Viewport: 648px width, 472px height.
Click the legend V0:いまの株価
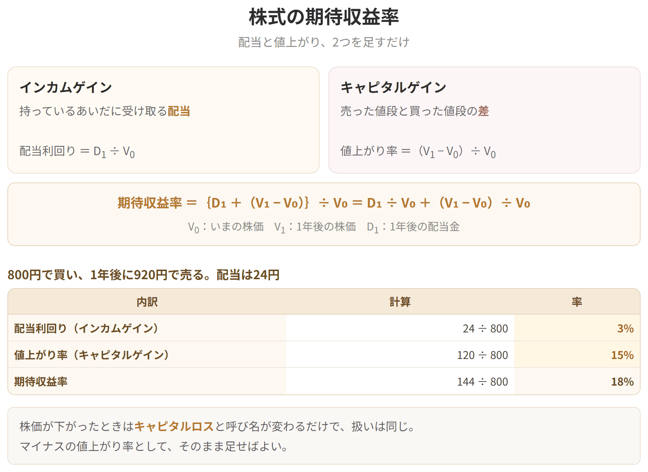[x=226, y=227]
